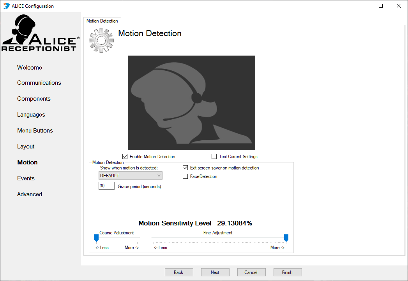This screenshot has width=408, height=281.
Task: Adjust the Coarse Adjustment sensitivity slider
Action: coord(96,238)
